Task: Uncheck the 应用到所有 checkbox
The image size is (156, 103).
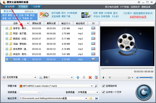Action: click(x=103, y=86)
